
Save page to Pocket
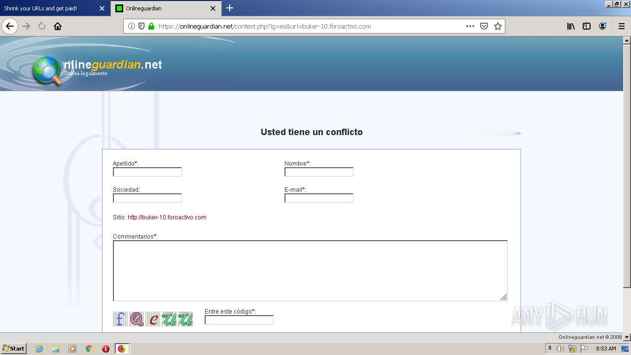point(484,26)
